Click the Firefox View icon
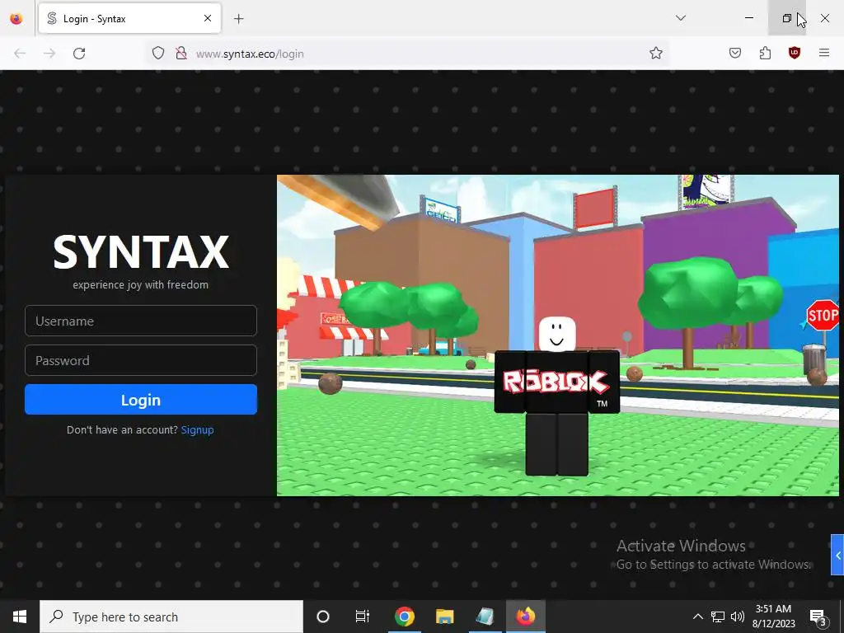Viewport: 844px width, 633px height. click(x=16, y=18)
